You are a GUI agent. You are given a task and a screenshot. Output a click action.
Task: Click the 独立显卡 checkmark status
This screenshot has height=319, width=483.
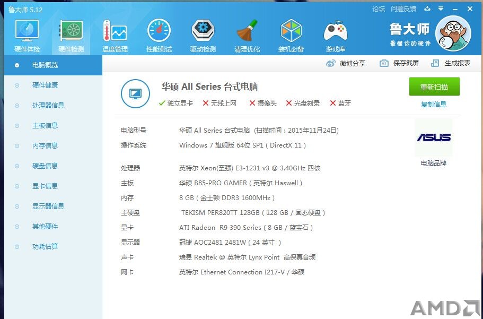coord(176,104)
